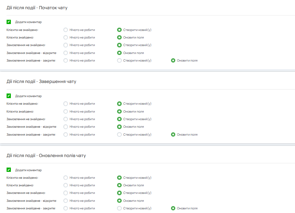Початок чату: open order row, choose 'Нічого не робити'
295x213 pixels.
click(x=66, y=53)
